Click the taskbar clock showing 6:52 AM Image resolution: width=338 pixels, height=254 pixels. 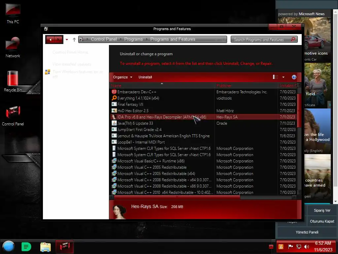(323, 246)
